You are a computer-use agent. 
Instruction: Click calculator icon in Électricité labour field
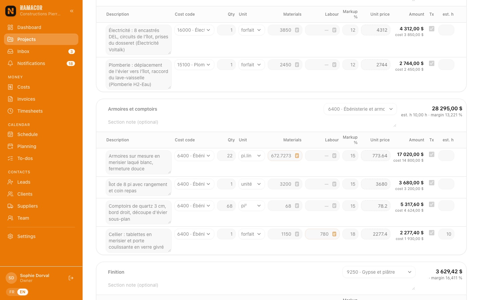pyautogui.click(x=334, y=30)
